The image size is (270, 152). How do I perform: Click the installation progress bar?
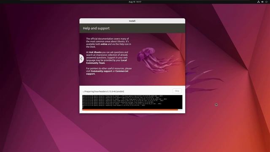point(132,110)
